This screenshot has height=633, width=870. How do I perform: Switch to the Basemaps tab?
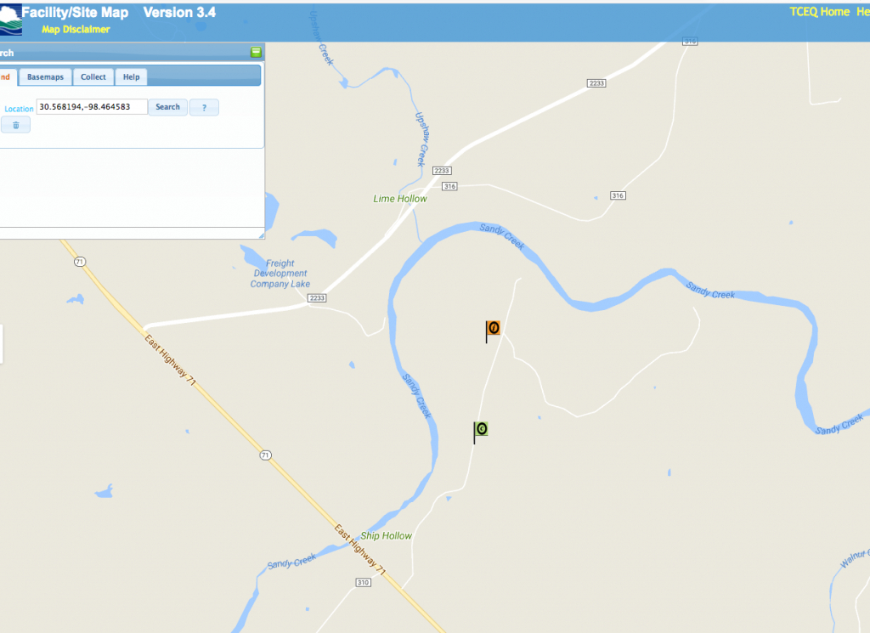pyautogui.click(x=45, y=77)
